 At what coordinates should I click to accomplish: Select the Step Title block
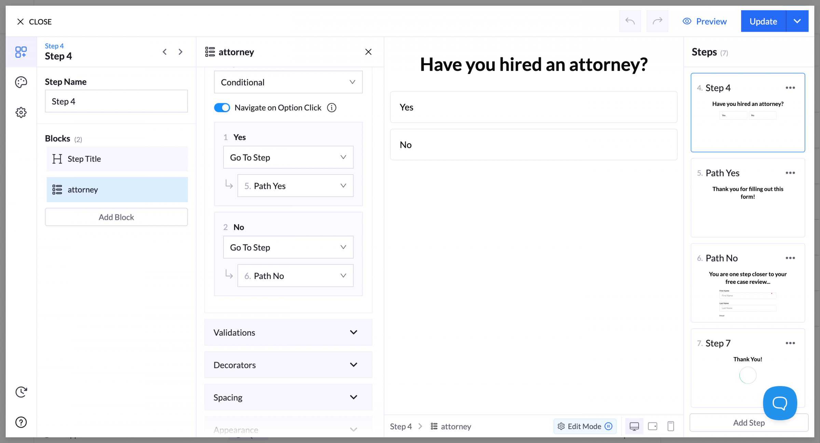pyautogui.click(x=117, y=159)
